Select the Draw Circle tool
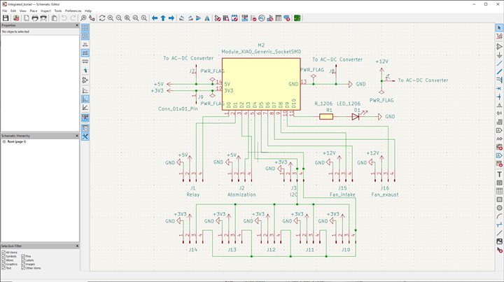This screenshot has height=282, width=504. click(499, 208)
